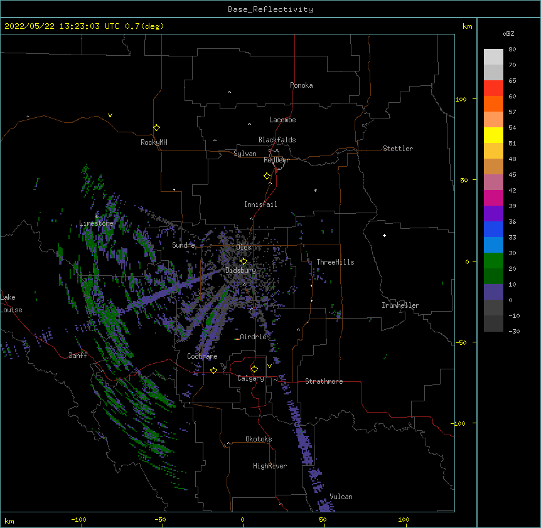The width and height of the screenshot is (541, 528).
Task: Click the HighRiver town label
Action: click(x=270, y=466)
